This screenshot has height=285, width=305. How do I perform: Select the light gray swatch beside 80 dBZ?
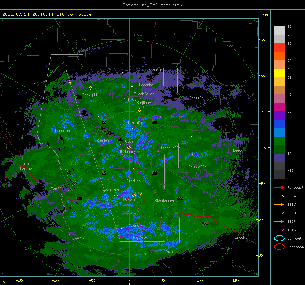279,31
